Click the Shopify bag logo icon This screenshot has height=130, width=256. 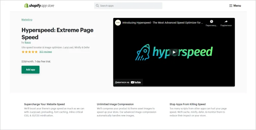pyautogui.click(x=26, y=5)
